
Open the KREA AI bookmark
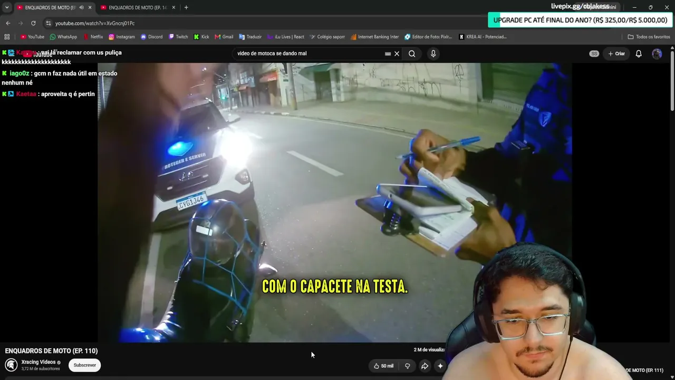pos(483,37)
